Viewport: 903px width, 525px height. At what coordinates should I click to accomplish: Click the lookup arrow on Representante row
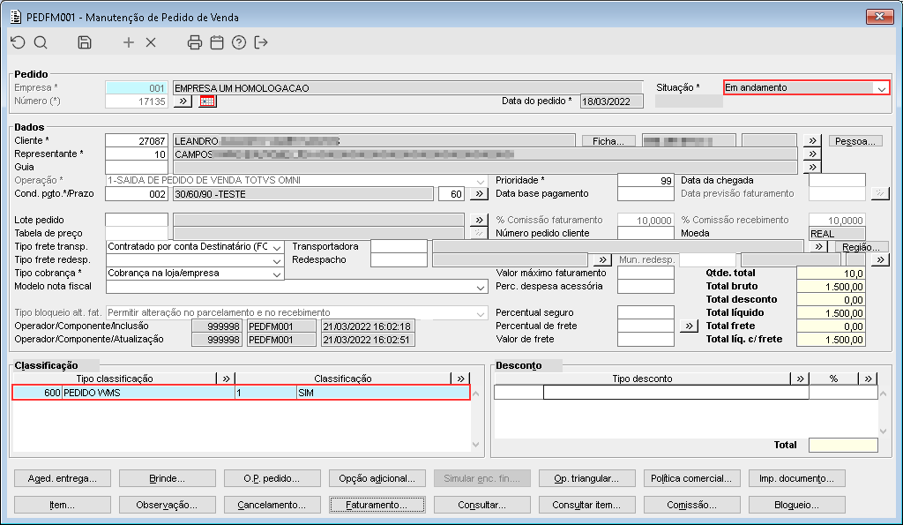coord(812,154)
